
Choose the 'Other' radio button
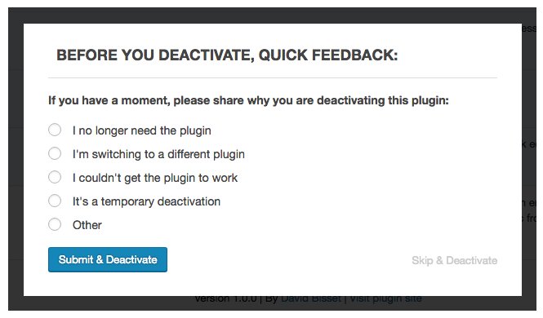click(55, 224)
